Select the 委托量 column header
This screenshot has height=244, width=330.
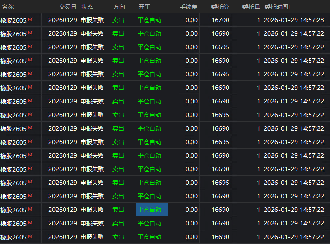(x=251, y=7)
